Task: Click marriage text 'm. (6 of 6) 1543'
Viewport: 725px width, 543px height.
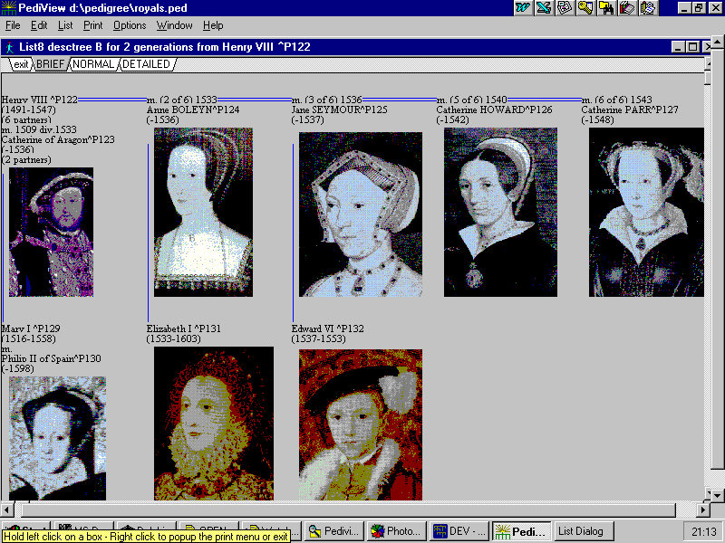Action: (617, 100)
